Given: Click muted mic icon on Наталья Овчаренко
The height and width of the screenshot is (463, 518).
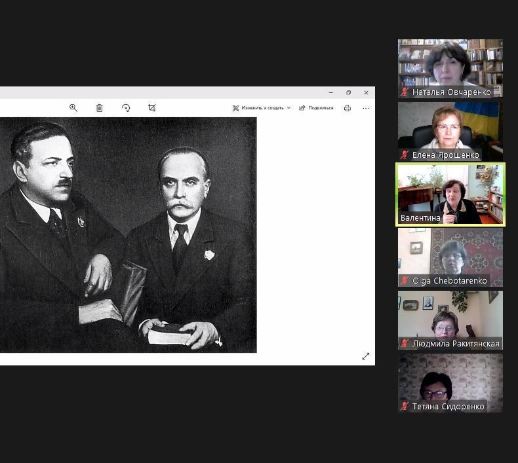Looking at the screenshot, I should pos(405,92).
